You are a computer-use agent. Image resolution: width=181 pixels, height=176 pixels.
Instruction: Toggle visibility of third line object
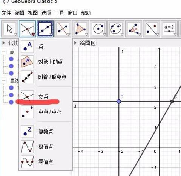[11, 102]
